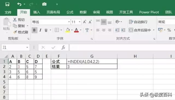Screen dimensions: 175x100
Task: Switch to the 页面布局 ribbon tab
Action: click(53, 12)
